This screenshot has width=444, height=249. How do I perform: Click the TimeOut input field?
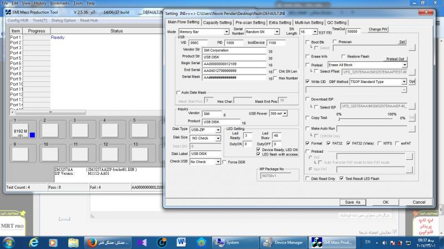point(353,32)
